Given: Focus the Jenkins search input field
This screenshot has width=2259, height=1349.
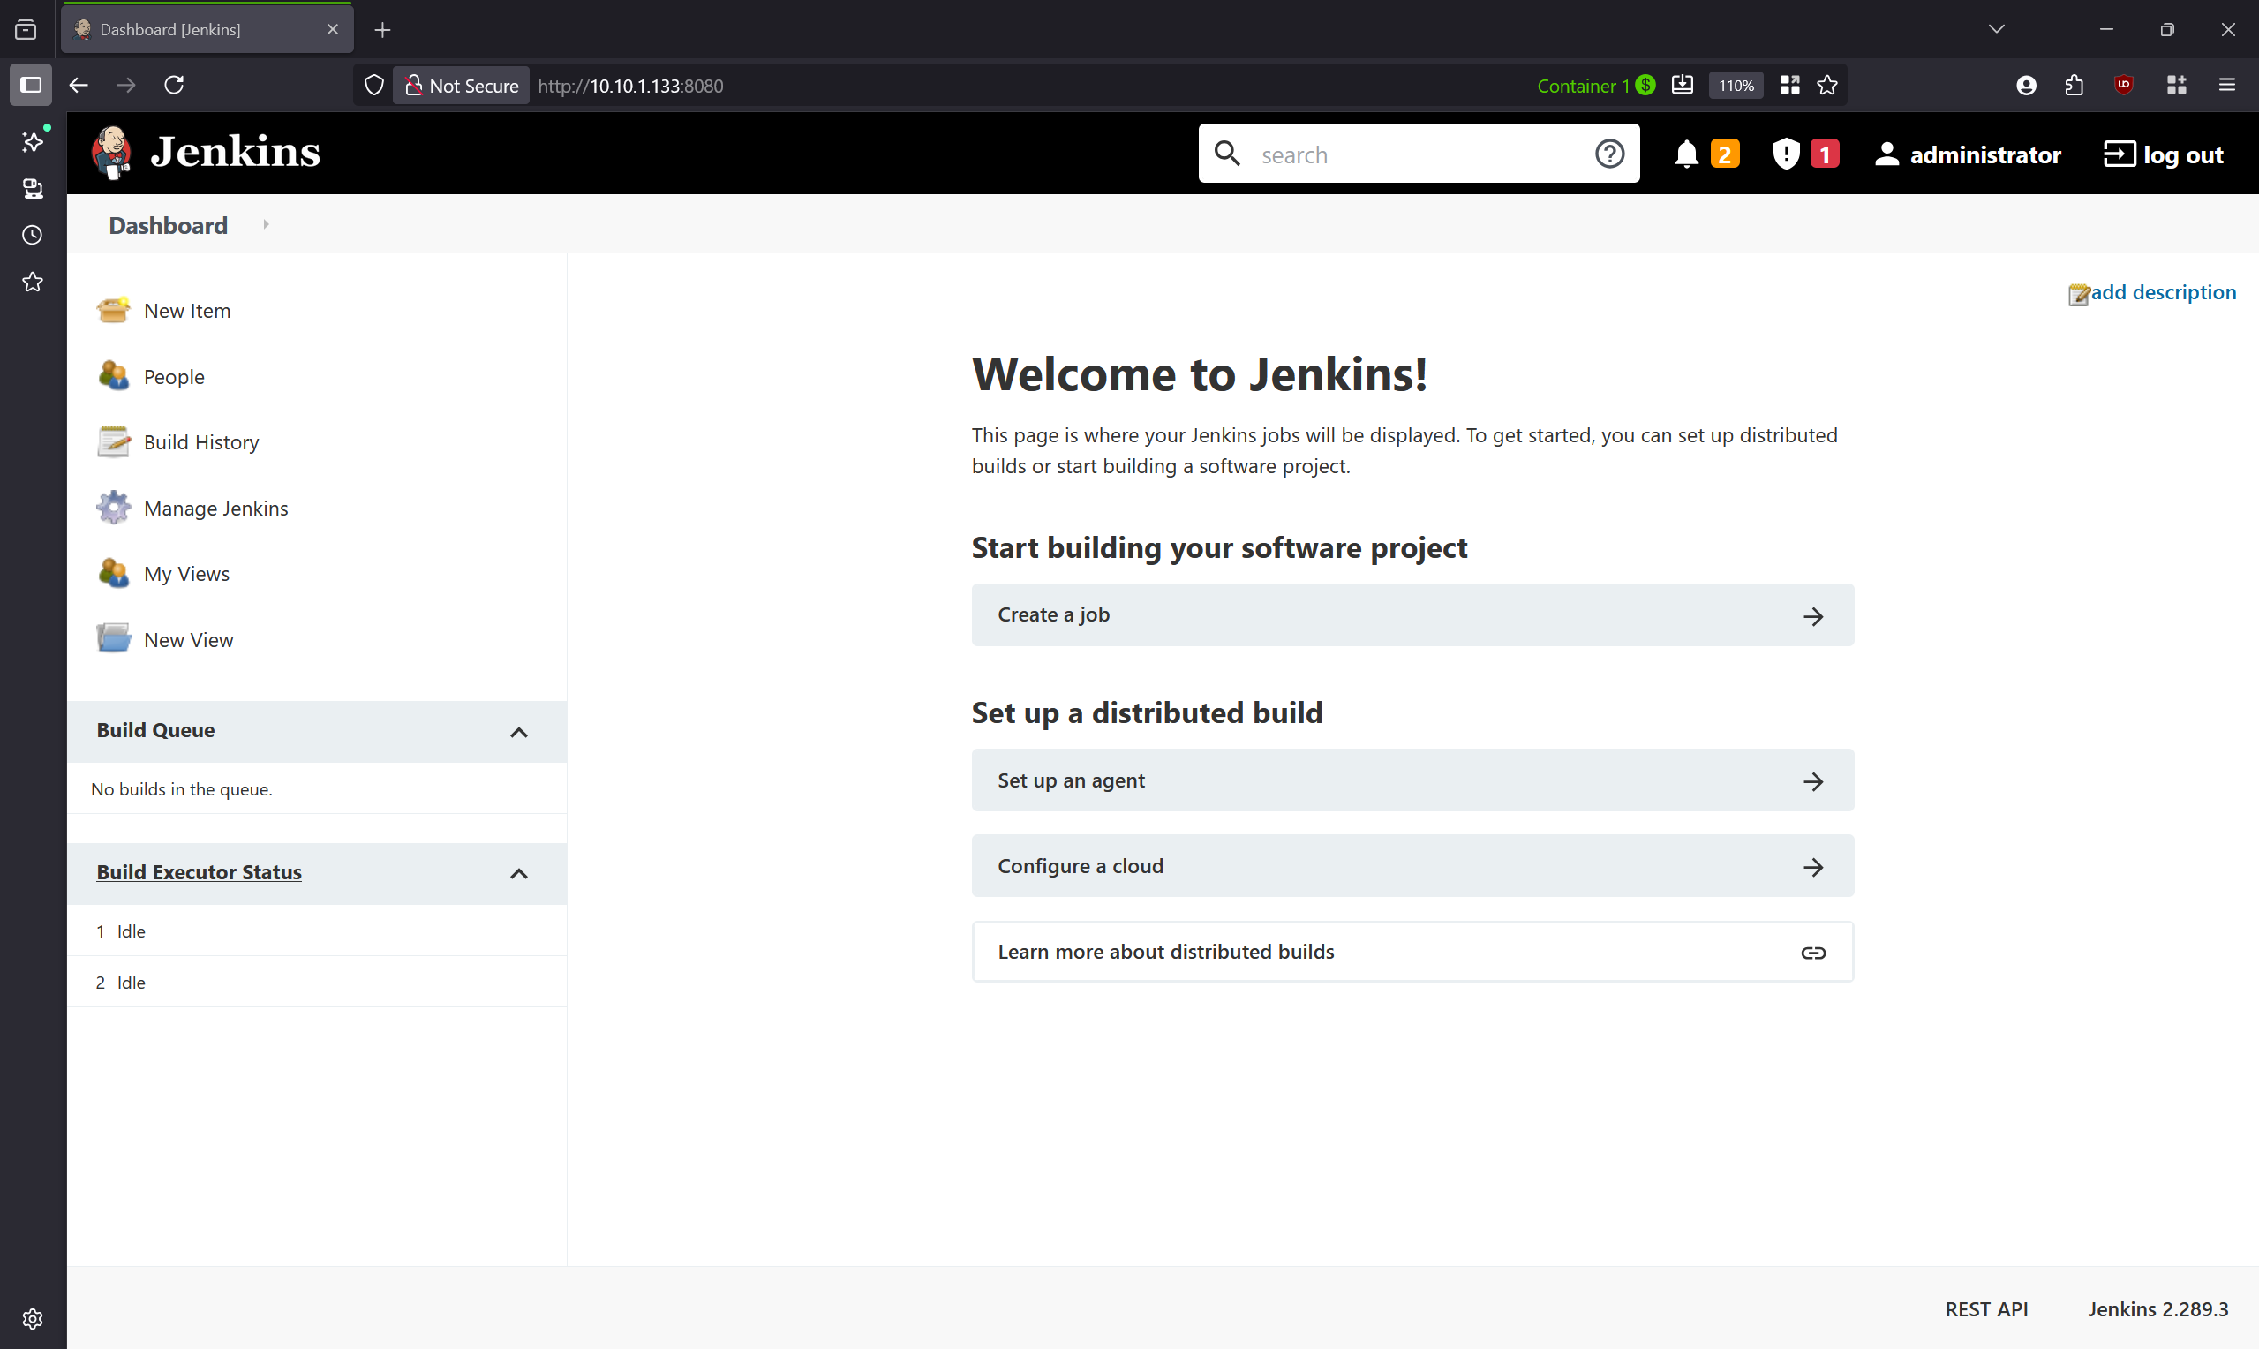Looking at the screenshot, I should point(1418,154).
